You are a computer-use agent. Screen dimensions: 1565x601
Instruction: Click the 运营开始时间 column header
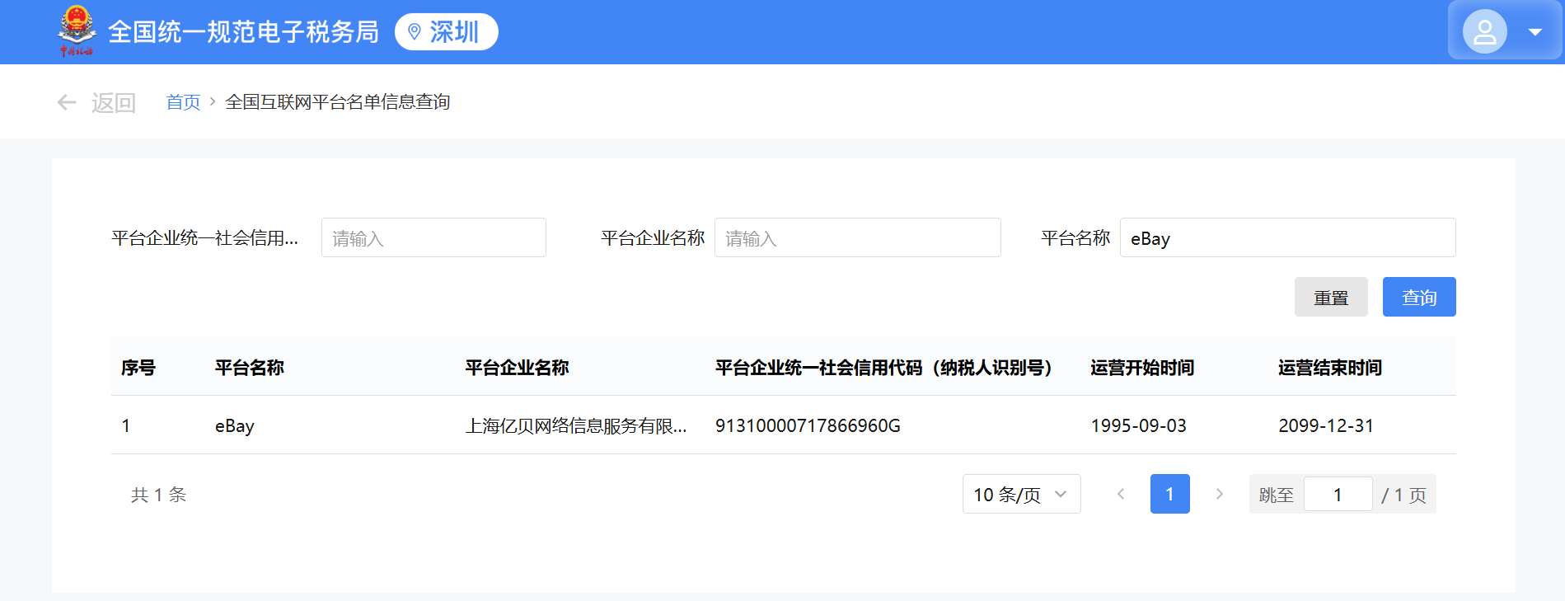click(1142, 368)
